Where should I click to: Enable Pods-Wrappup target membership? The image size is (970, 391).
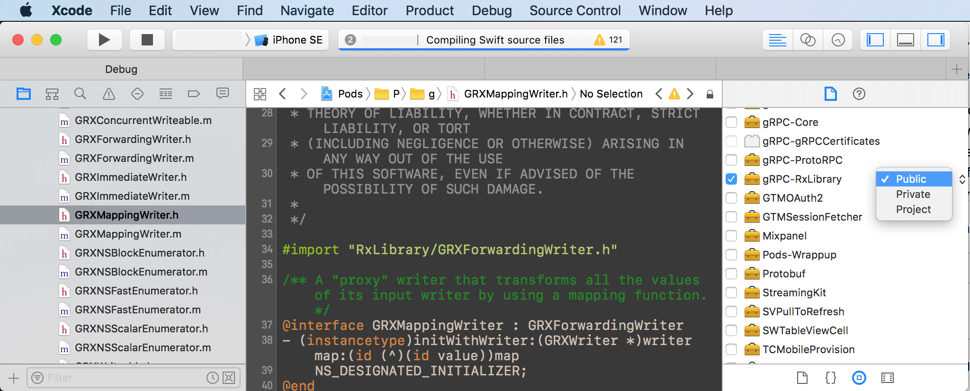[731, 255]
